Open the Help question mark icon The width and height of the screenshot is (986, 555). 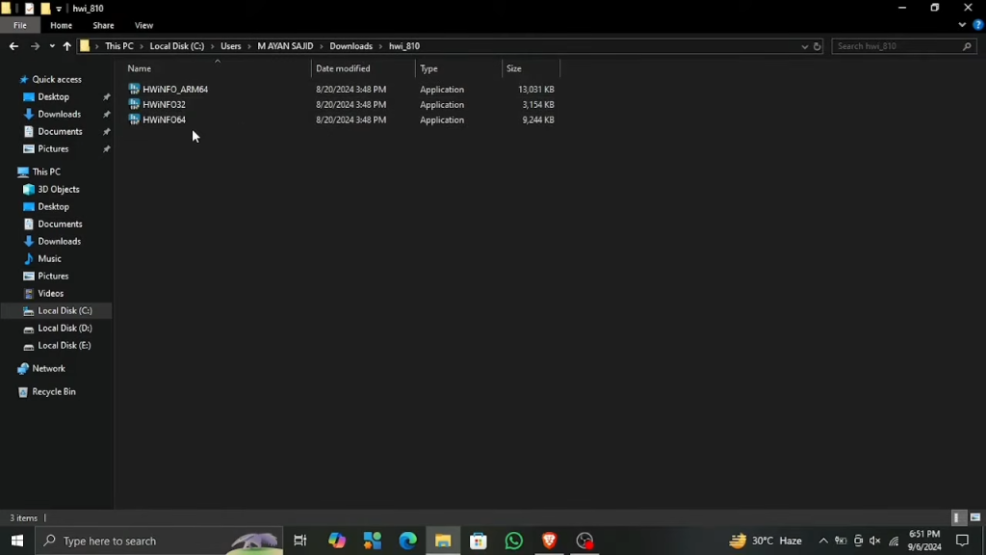[978, 25]
